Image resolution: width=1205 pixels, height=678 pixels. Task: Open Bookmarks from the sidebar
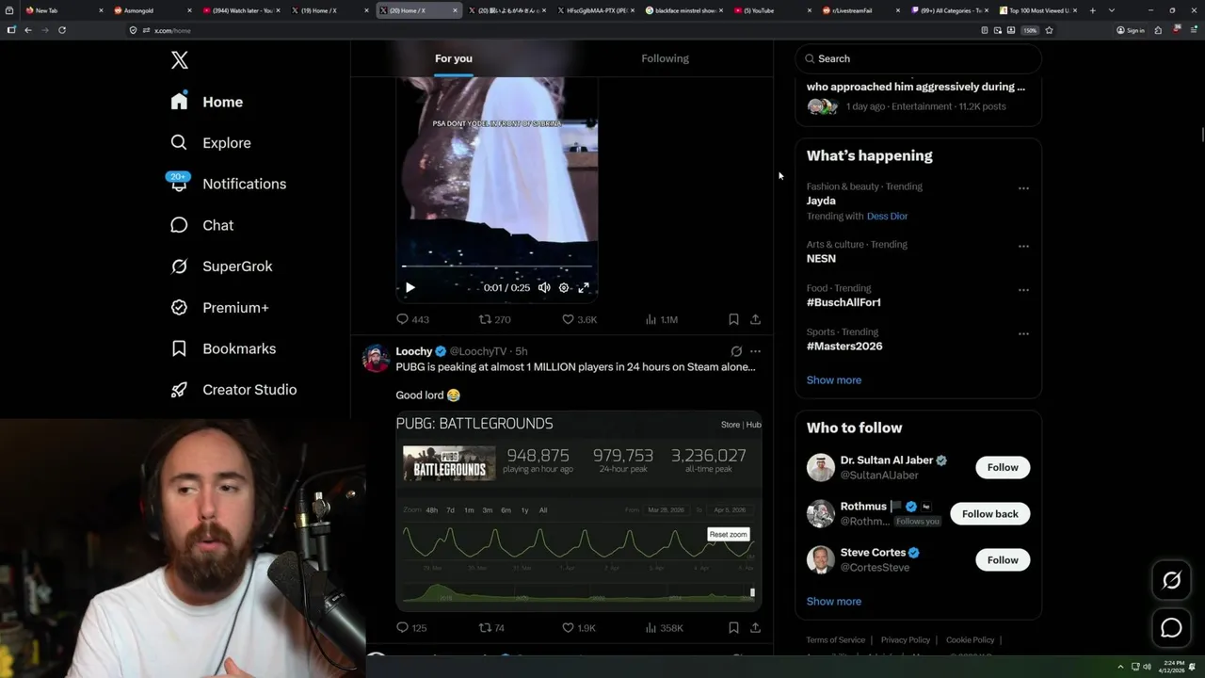pos(223,348)
